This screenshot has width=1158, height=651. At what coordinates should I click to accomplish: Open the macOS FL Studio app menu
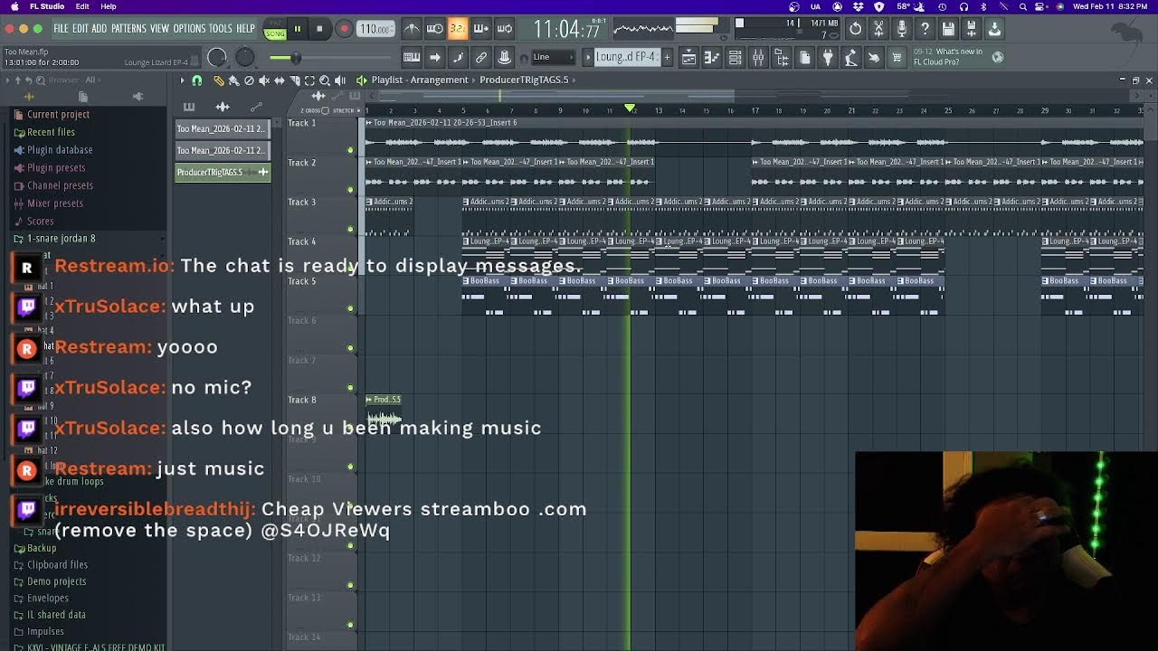47,6
